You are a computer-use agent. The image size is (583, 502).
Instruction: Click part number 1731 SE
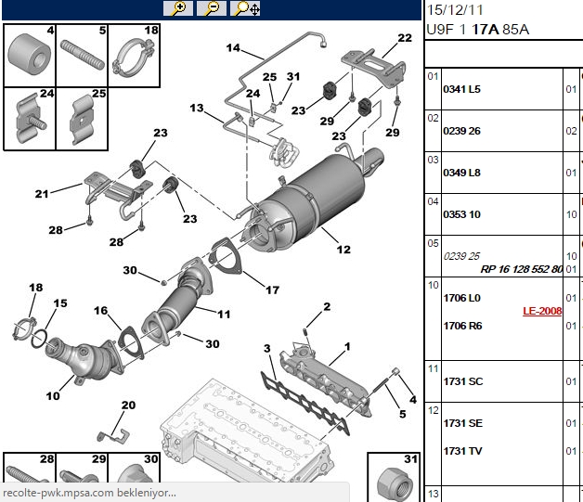pos(463,423)
